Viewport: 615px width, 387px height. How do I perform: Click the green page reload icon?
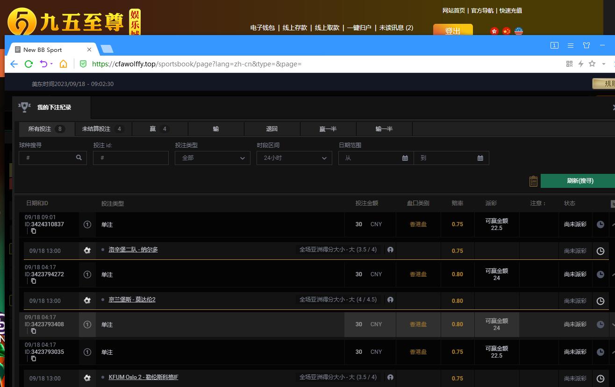click(29, 64)
